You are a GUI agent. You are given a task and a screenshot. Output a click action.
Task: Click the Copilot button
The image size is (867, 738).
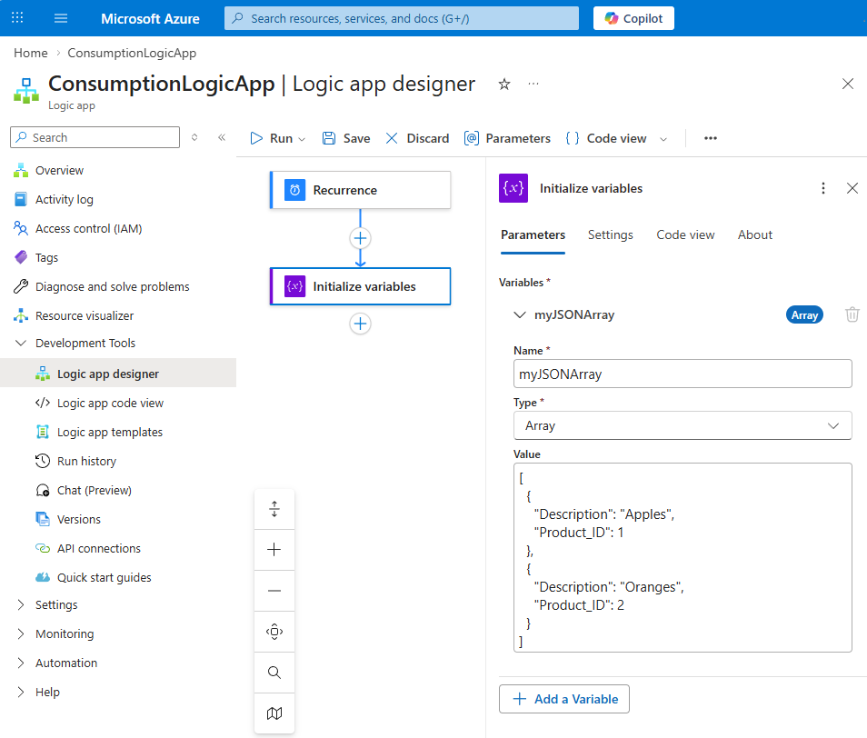click(633, 18)
